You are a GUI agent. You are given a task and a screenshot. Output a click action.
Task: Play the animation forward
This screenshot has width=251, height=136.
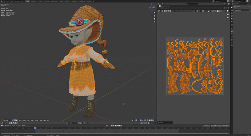[x=117, y=125]
